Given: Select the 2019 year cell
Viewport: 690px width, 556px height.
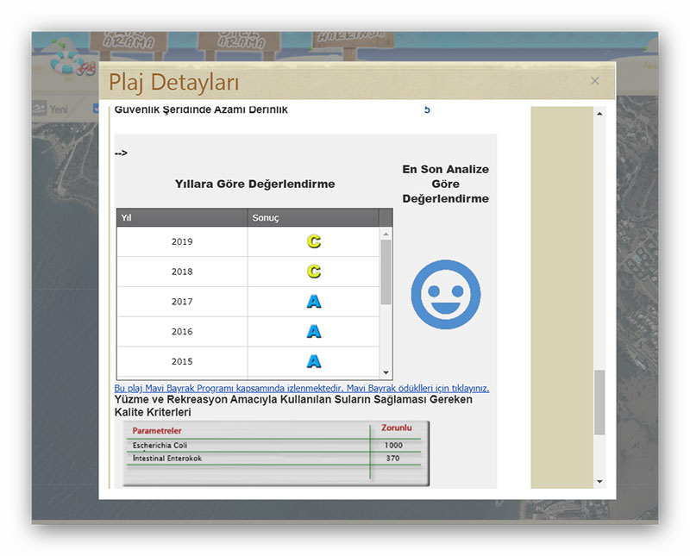Looking at the screenshot, I should tap(182, 241).
